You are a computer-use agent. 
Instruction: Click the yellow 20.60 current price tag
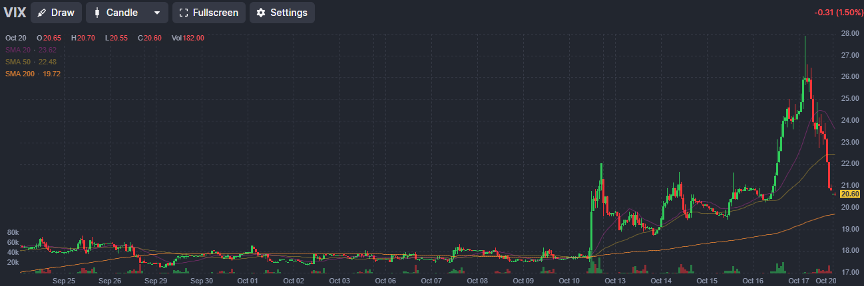tap(849, 194)
